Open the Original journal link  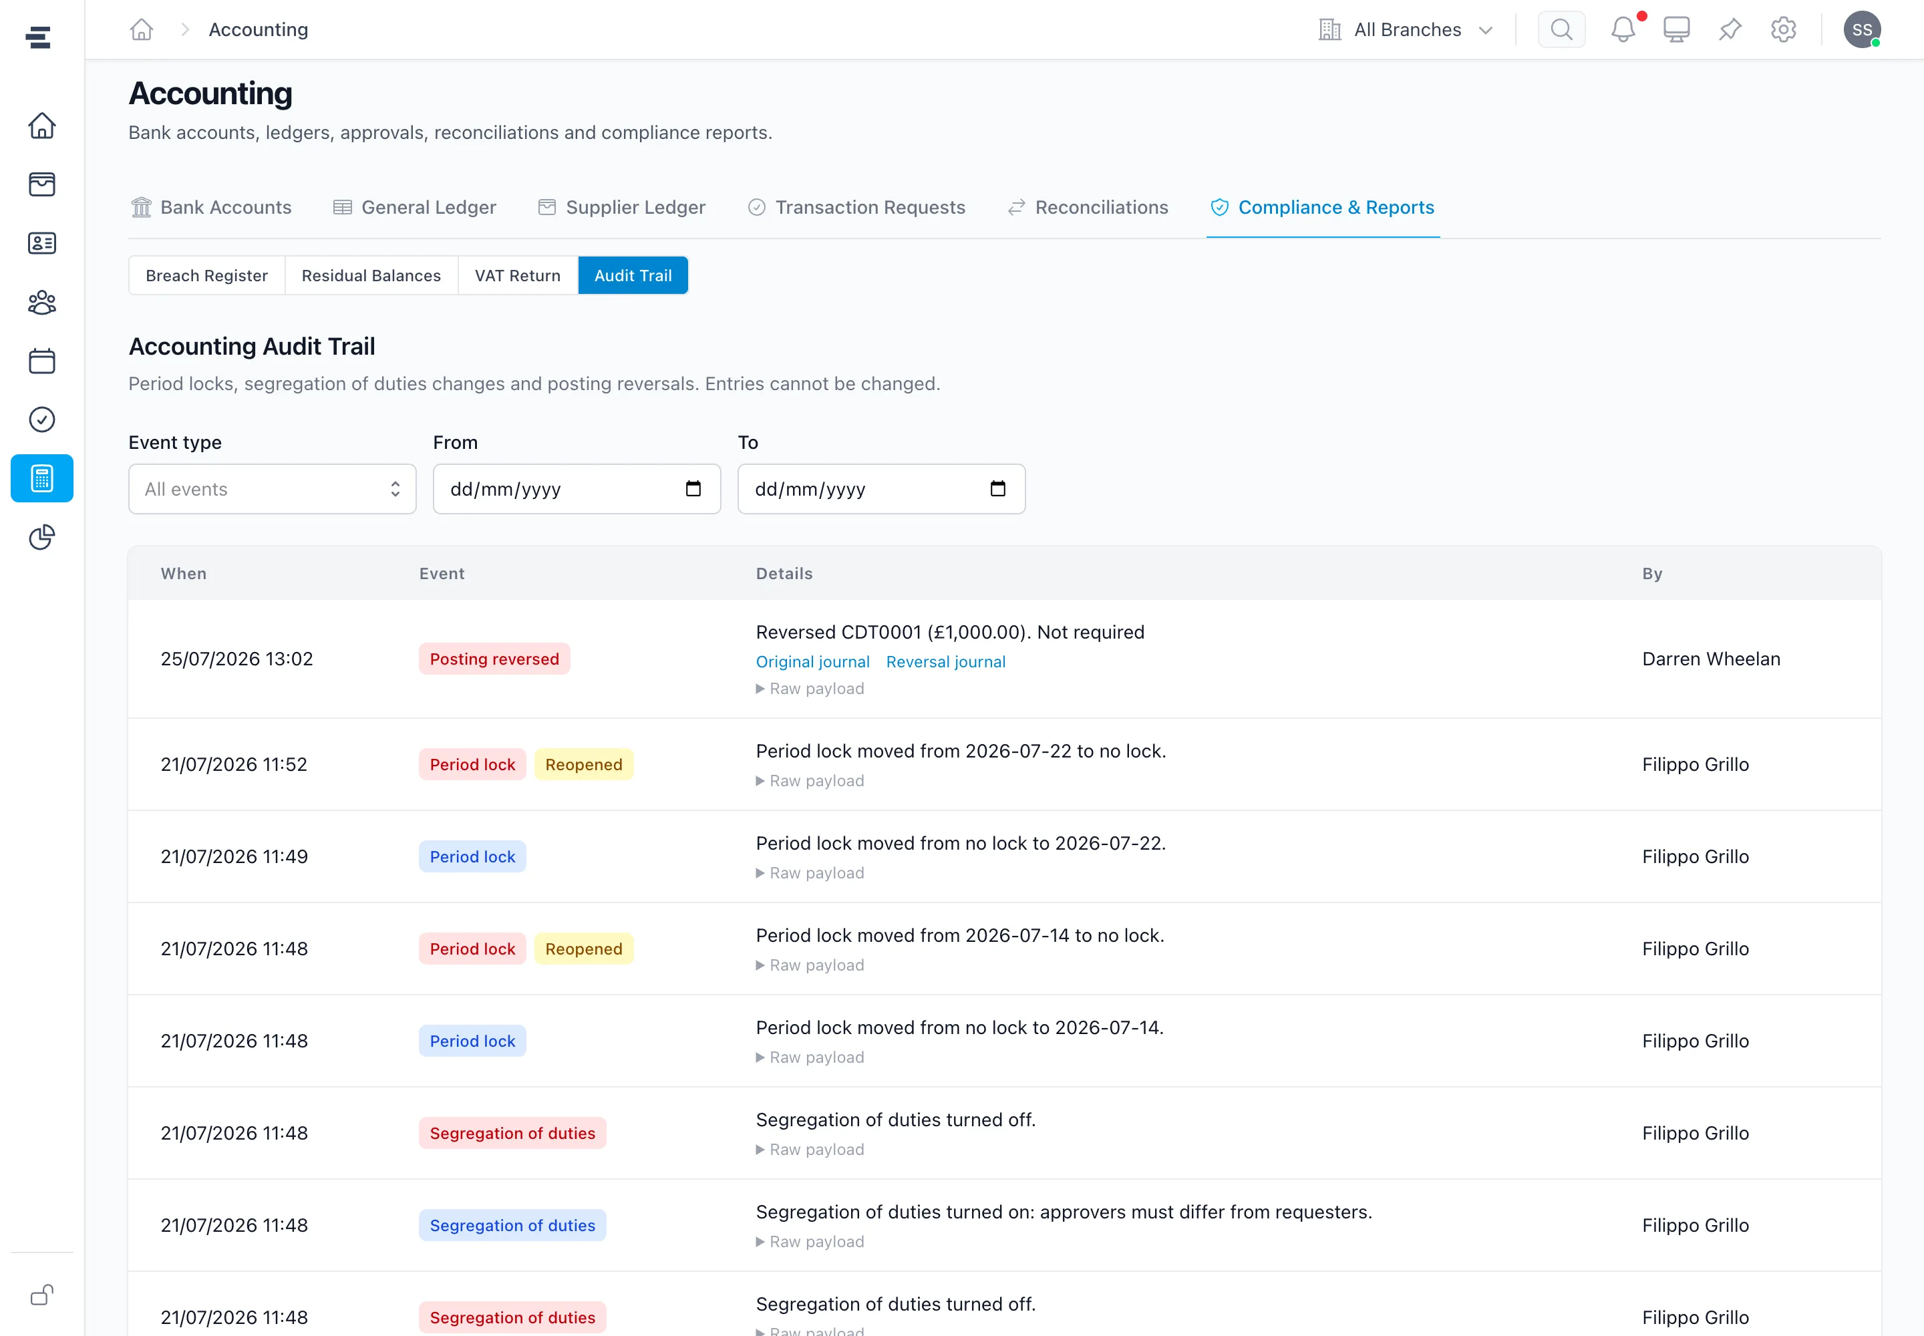(812, 662)
